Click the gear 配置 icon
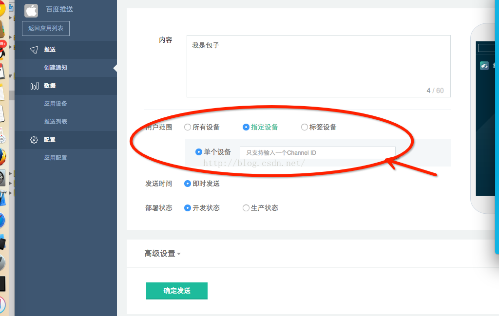 (x=34, y=140)
